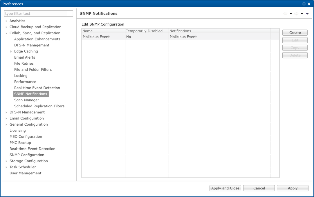Click the Create button
The image size is (314, 197).
pos(295,32)
